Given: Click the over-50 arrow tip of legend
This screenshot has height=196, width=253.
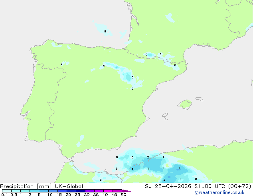Looking at the screenshot, I should click(126, 191).
